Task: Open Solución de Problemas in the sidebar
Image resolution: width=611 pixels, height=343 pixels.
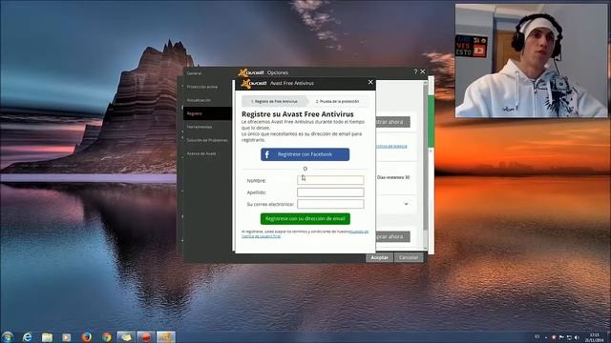Action: tap(207, 140)
